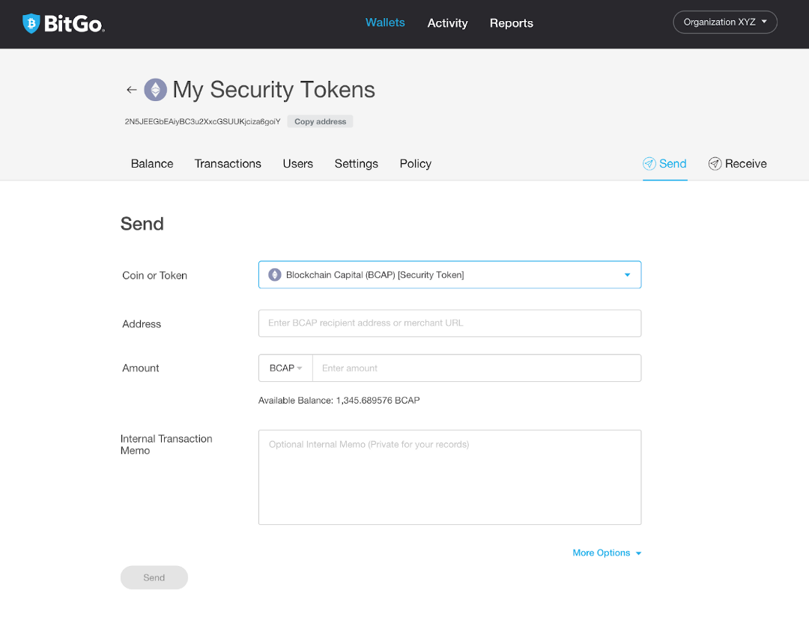The width and height of the screenshot is (809, 626).
Task: Switch to the Policy tab
Action: coord(415,163)
